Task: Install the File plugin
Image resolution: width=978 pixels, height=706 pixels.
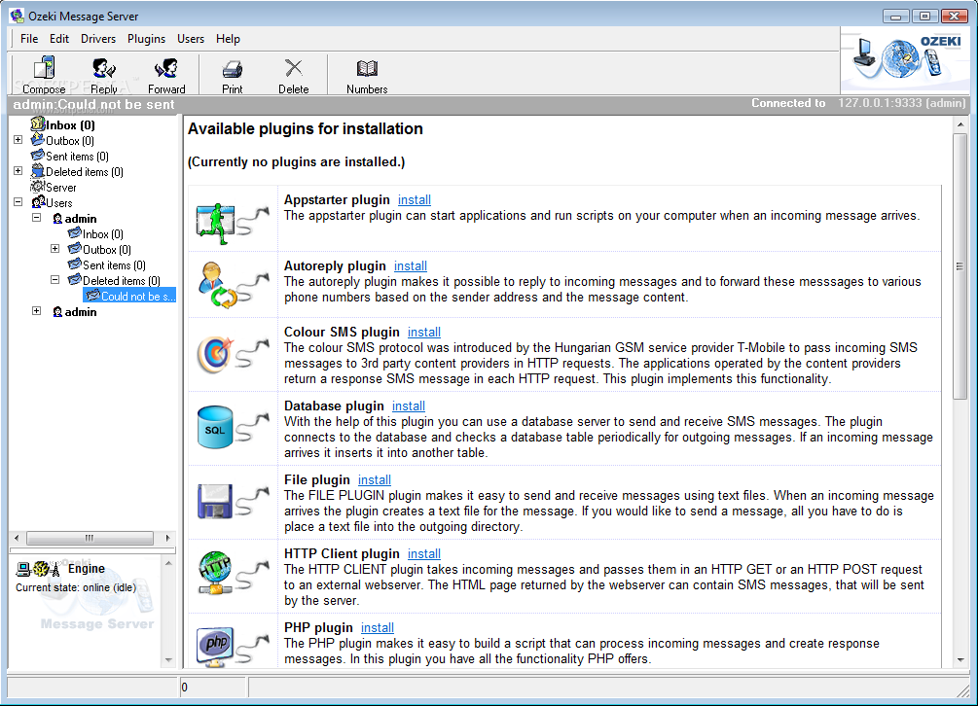Action: (375, 479)
